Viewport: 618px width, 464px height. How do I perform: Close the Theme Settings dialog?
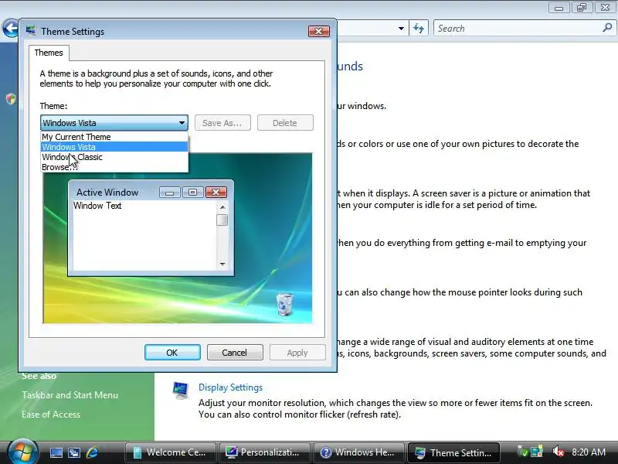point(319,31)
